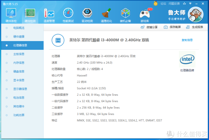Click 核心数: 2 / 线程数: 4 value
This screenshot has height=140, width=209.
90,69
